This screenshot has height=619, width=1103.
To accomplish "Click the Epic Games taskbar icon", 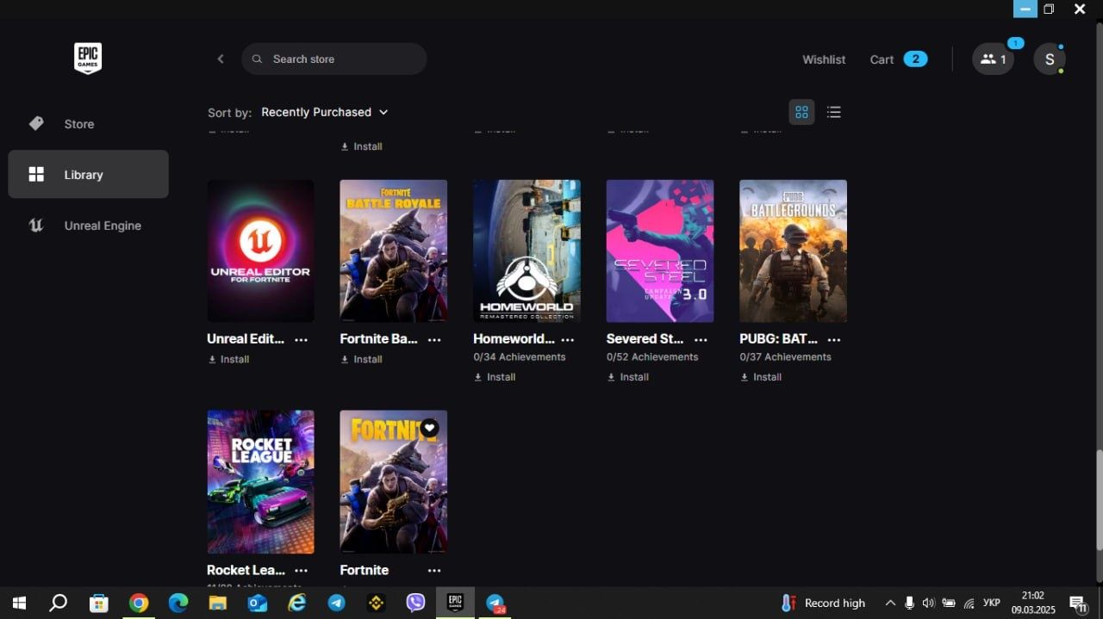I will tap(455, 603).
